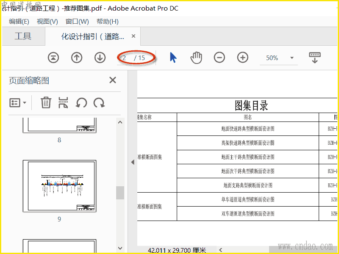Close the page thumbnails panel
The width and height of the screenshot is (339, 254).
pyautogui.click(x=113, y=80)
